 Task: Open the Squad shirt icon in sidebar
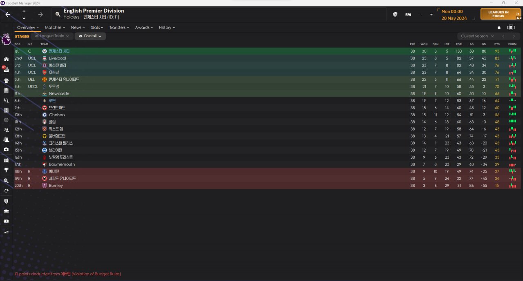pyautogui.click(x=6, y=80)
